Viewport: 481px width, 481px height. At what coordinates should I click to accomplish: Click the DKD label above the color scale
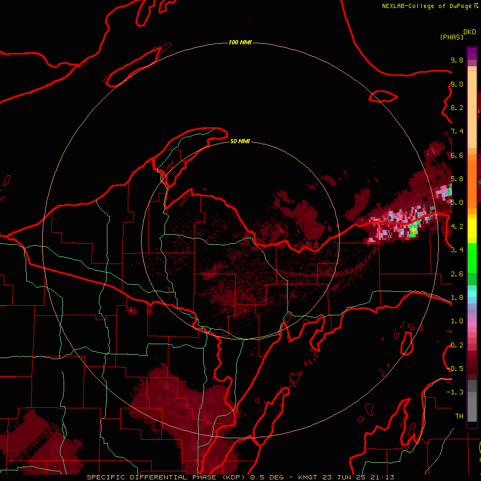point(470,32)
